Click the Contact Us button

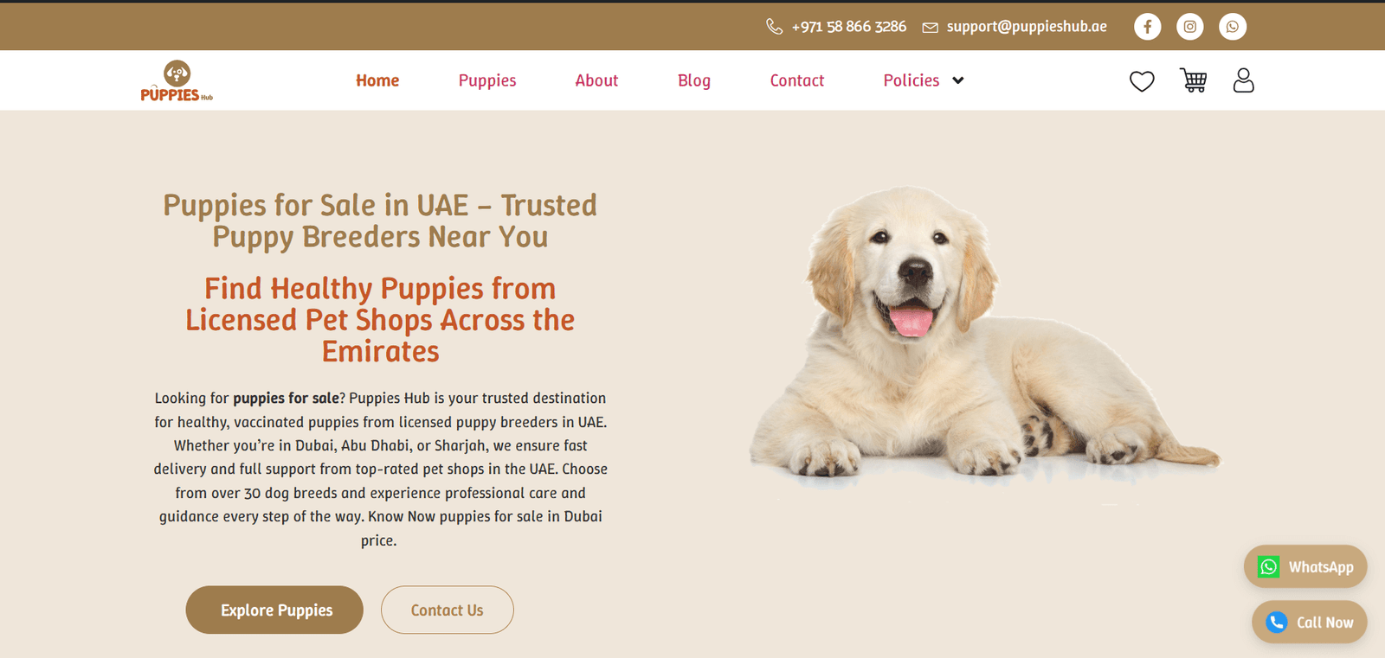448,610
